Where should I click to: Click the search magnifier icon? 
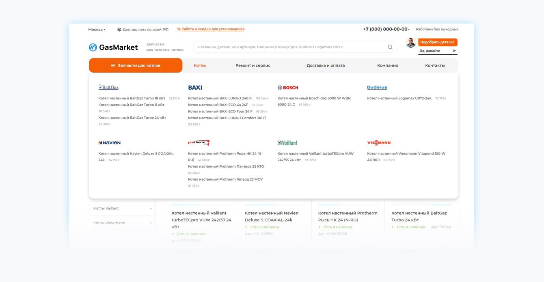tap(390, 47)
